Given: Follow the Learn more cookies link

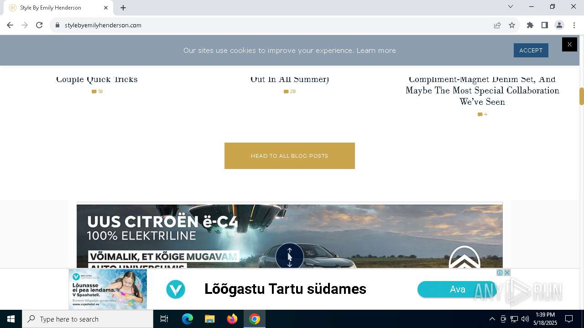Looking at the screenshot, I should point(376,51).
